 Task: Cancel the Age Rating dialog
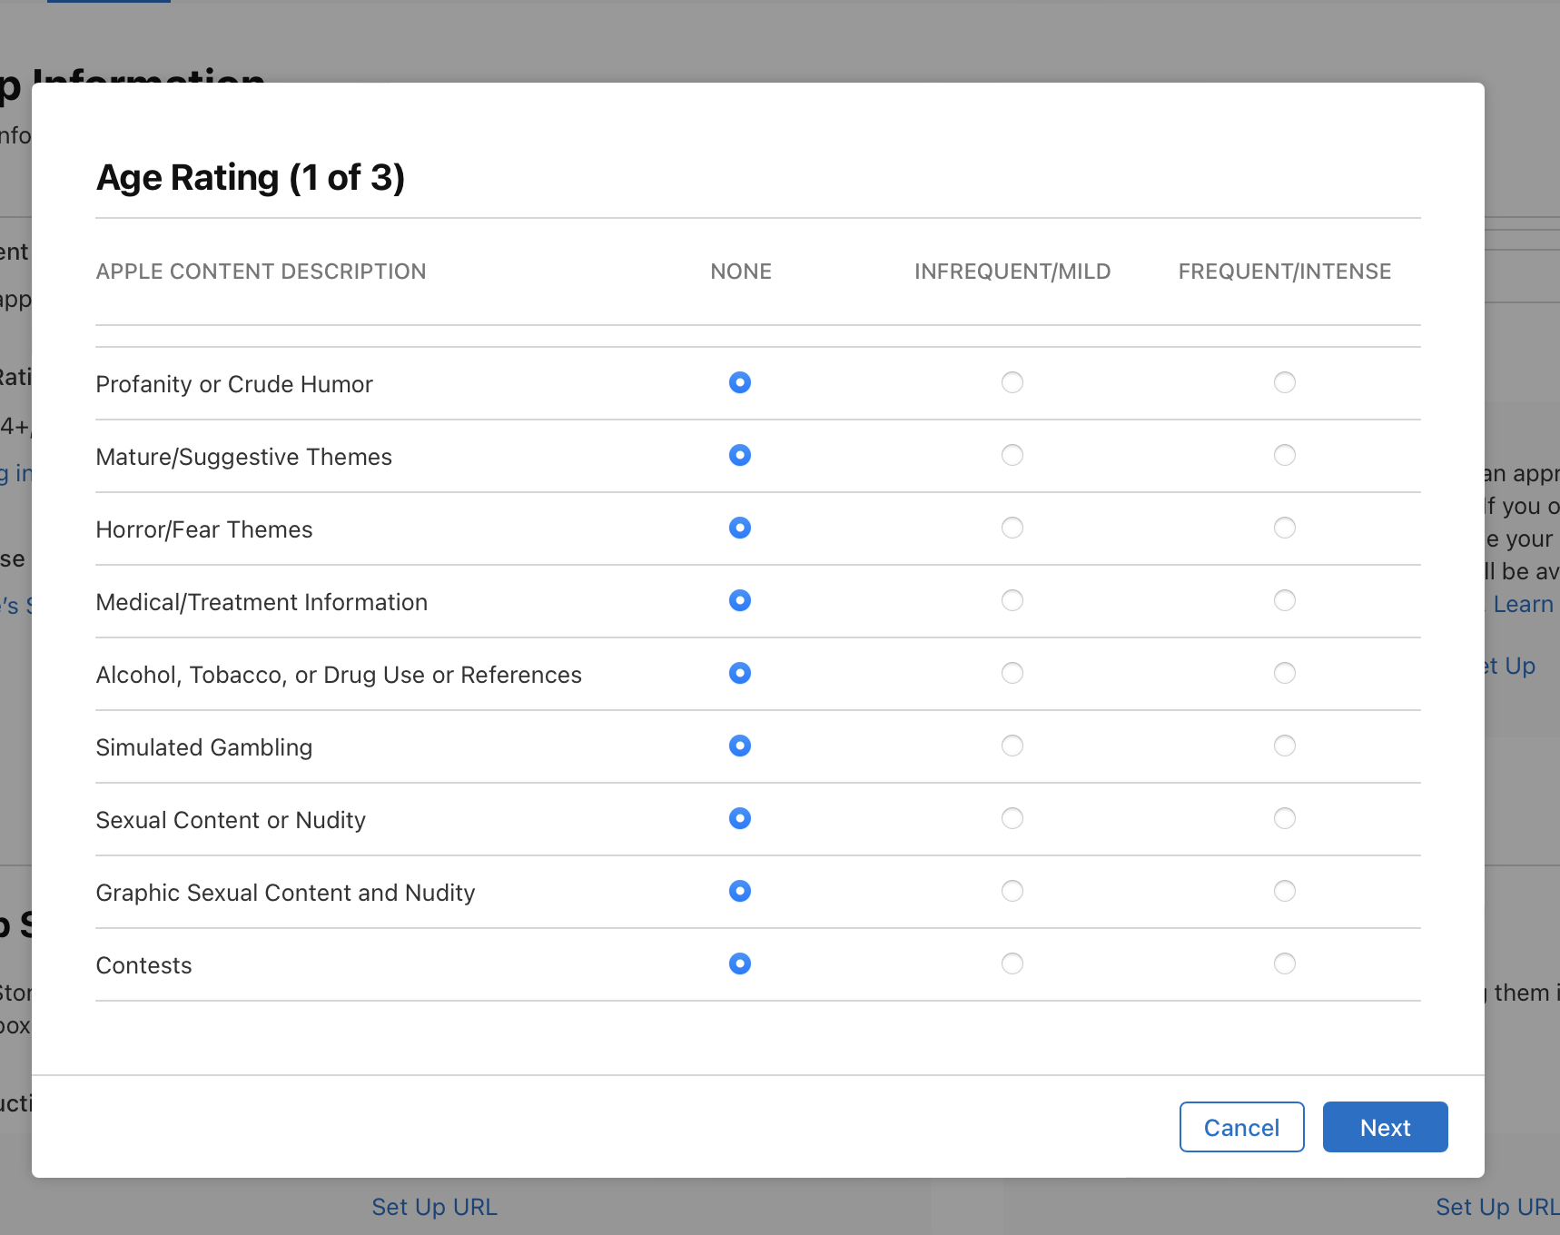pyautogui.click(x=1241, y=1127)
